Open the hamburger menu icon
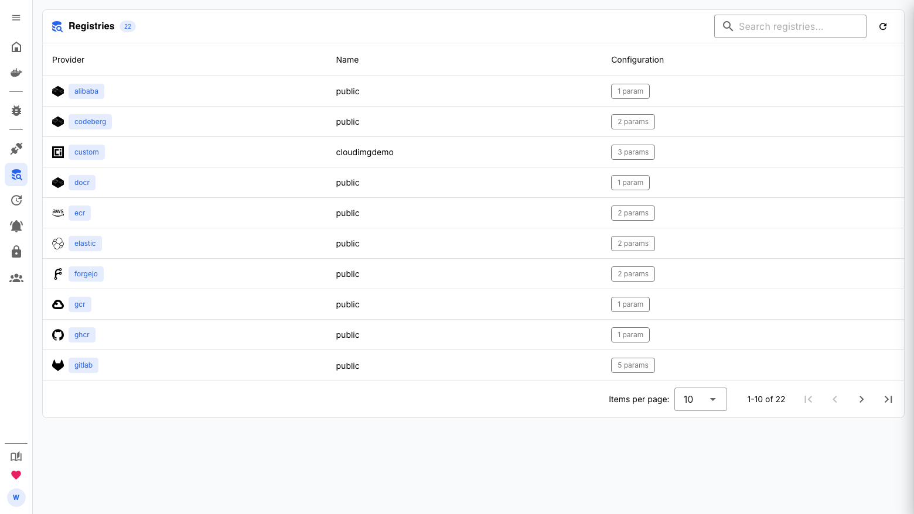Screen dimensions: 914x514 (16, 18)
